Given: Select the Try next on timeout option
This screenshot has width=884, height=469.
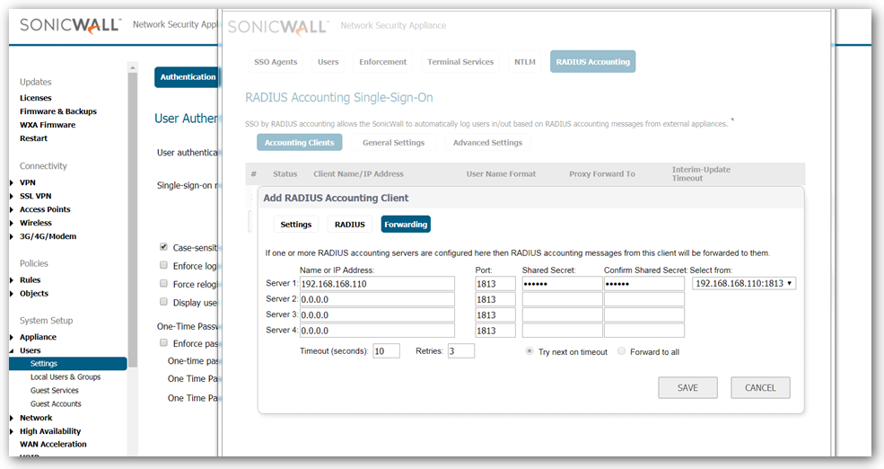Looking at the screenshot, I should tap(530, 351).
